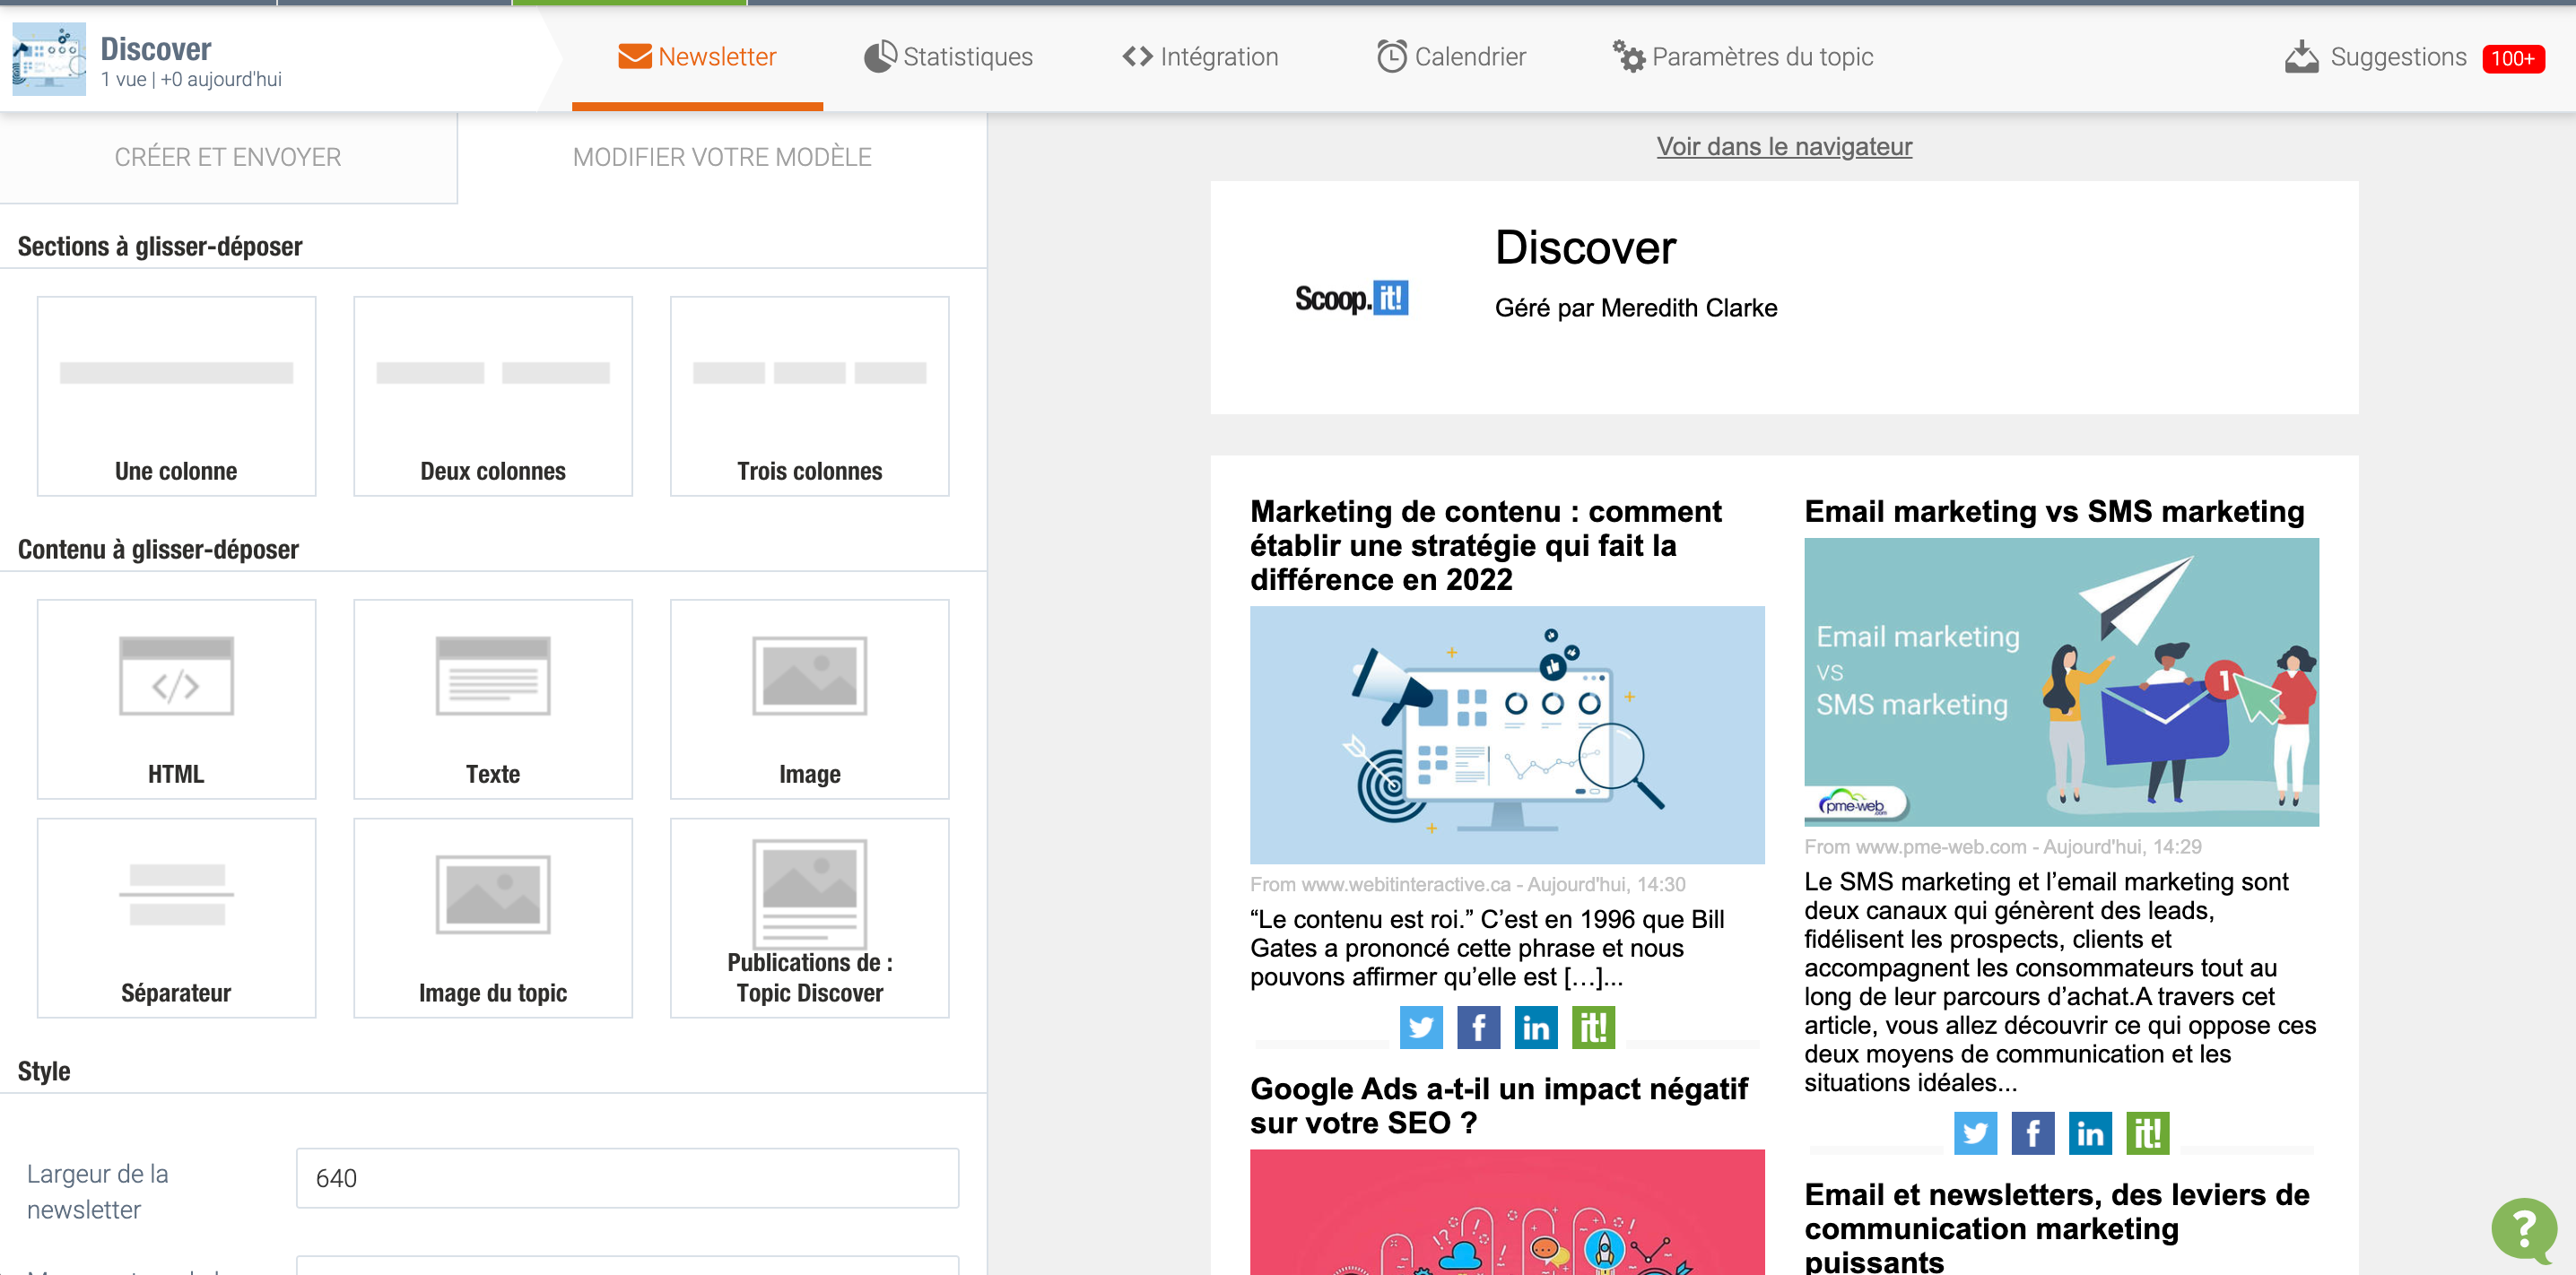Click the Paramètres gears icon
The image size is (2576, 1275).
(1628, 57)
